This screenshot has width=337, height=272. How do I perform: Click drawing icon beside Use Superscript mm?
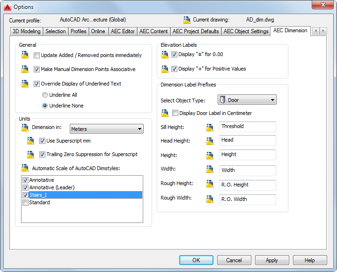pos(30,141)
